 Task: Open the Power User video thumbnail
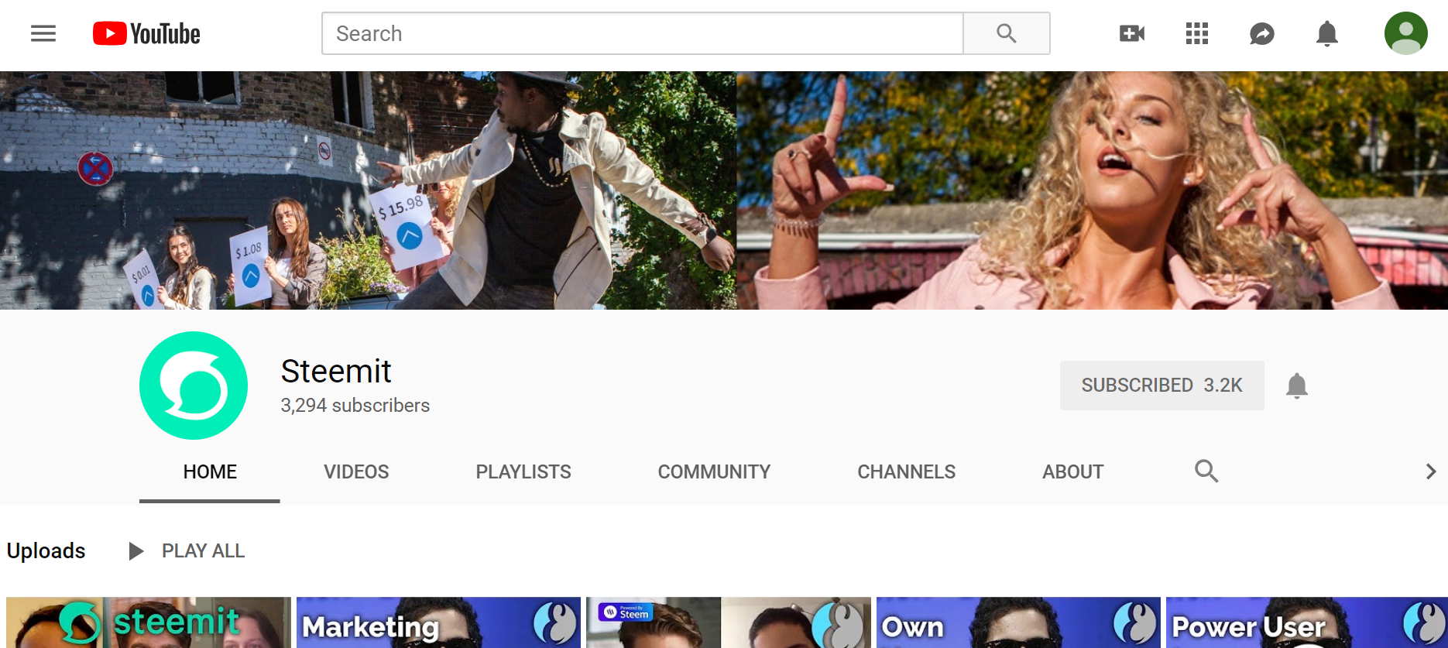(x=1307, y=622)
